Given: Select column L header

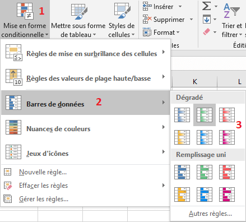Looking at the screenshot, I should pos(231,81).
